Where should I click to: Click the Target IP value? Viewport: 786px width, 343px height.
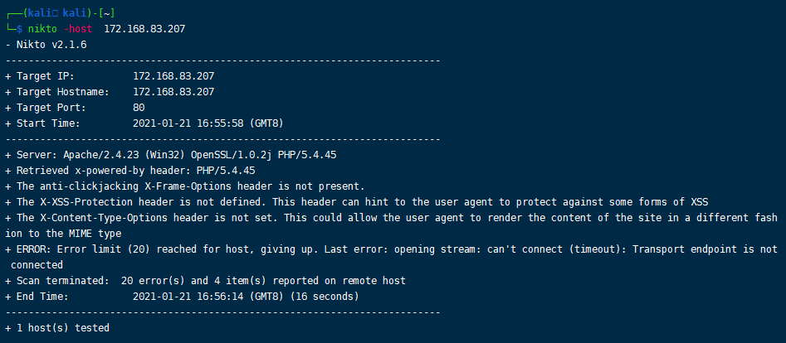pos(173,76)
